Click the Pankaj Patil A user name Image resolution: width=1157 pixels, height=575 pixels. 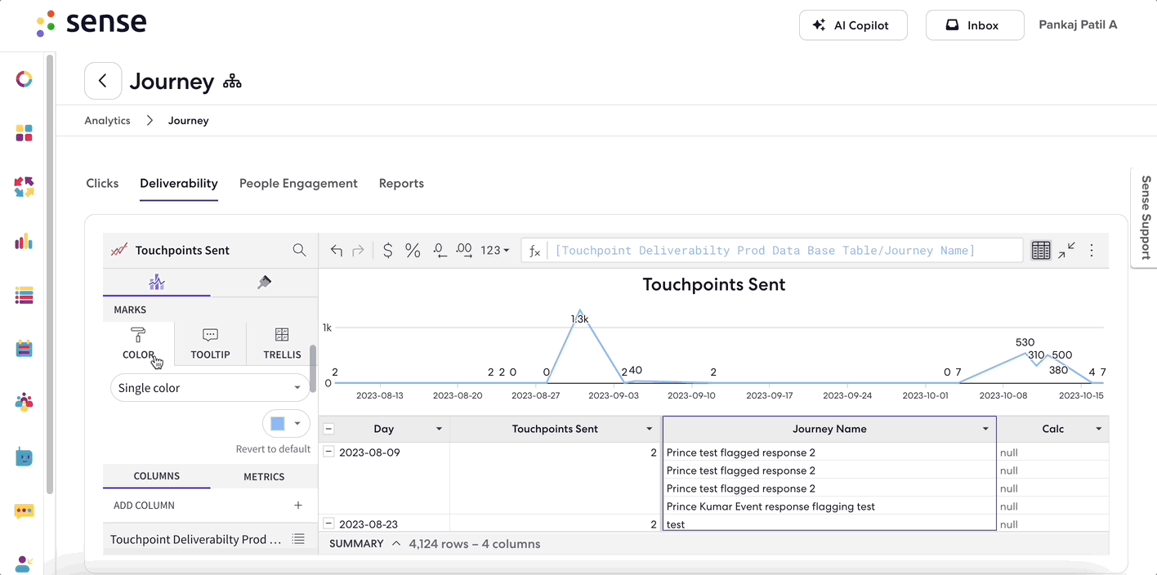tap(1078, 25)
